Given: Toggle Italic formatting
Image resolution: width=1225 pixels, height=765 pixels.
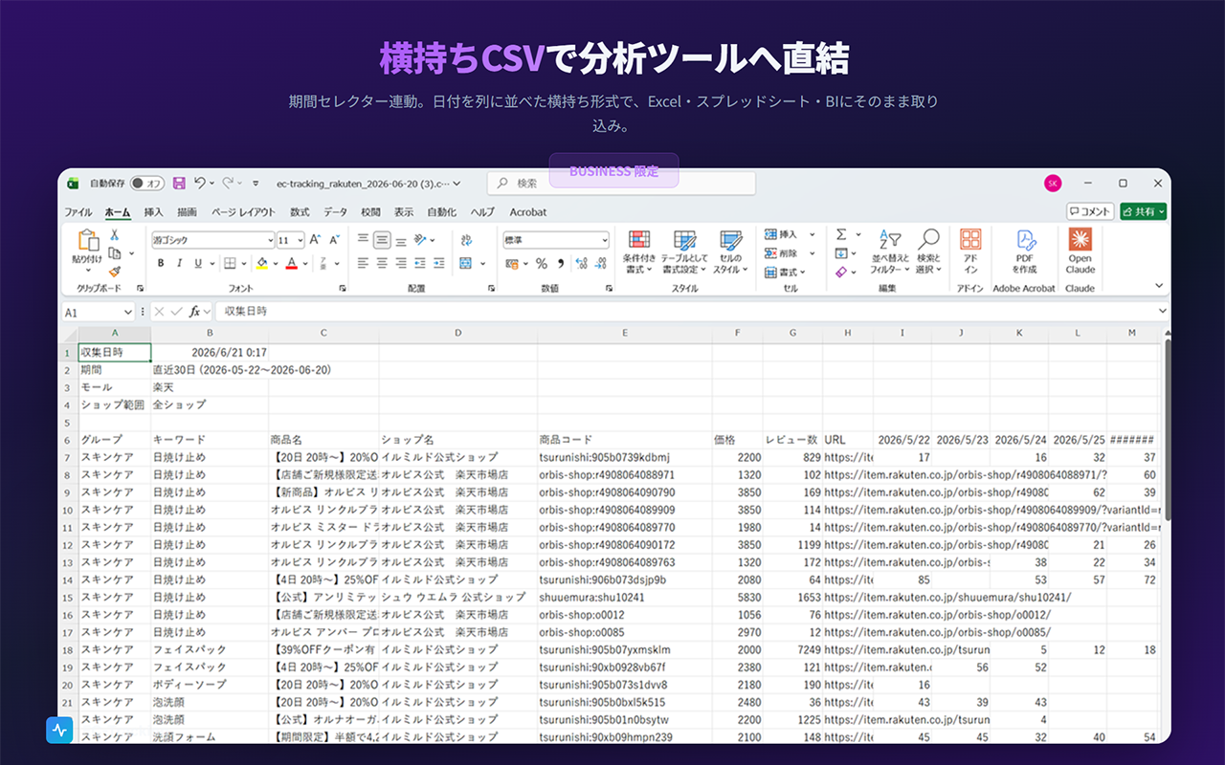Looking at the screenshot, I should pos(180,263).
